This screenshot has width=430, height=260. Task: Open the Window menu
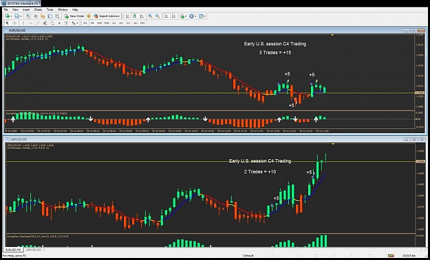(63, 10)
